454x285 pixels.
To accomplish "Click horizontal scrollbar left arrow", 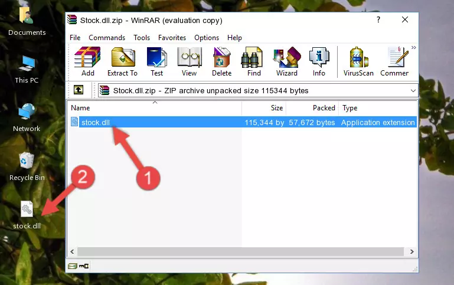I will pos(72,252).
